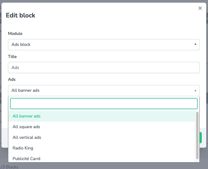Choose the Publicité Carré ad option
The height and width of the screenshot is (169, 208).
click(26, 159)
